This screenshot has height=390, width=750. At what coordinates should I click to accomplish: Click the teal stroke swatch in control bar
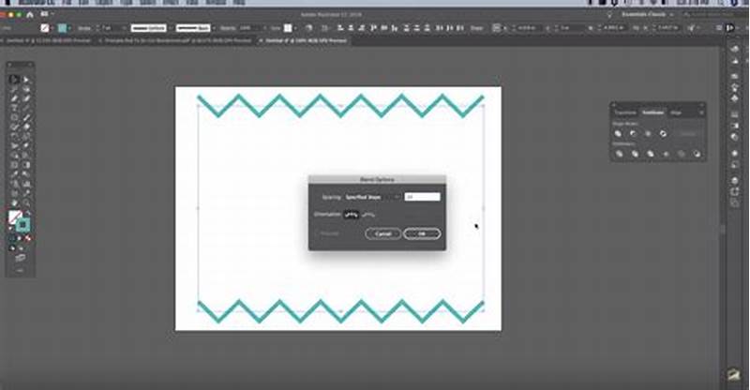(63, 28)
